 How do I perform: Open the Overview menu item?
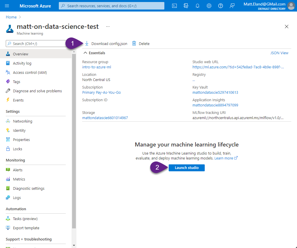[x=36, y=54]
